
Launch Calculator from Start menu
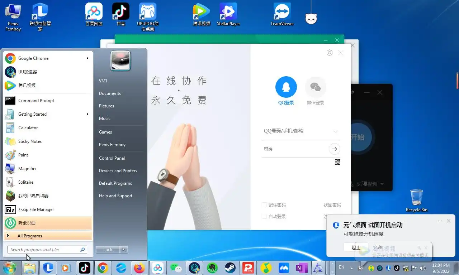48,128
